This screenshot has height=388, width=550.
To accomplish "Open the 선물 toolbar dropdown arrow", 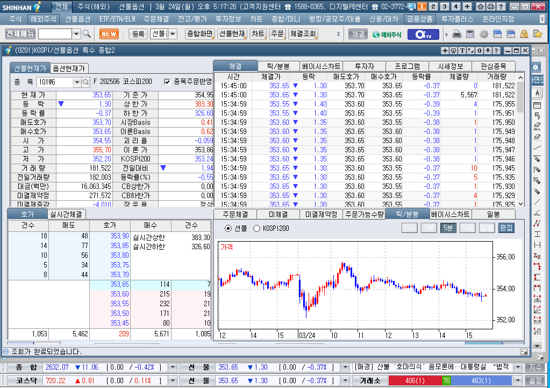I will click(x=173, y=34).
